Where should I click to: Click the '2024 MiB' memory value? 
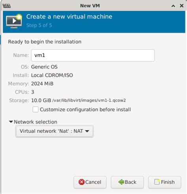(42, 84)
